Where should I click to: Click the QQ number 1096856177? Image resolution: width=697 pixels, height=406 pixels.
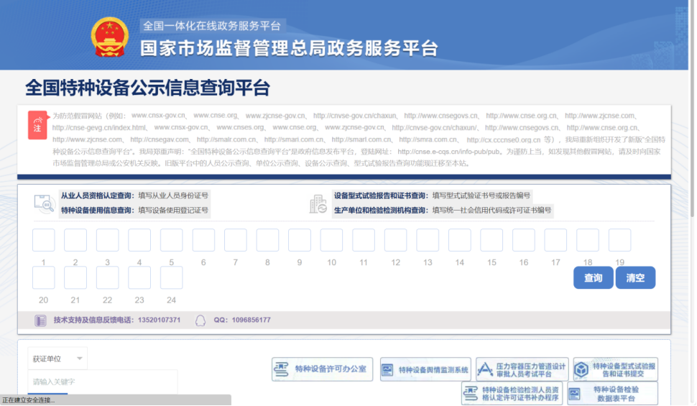[251, 320]
